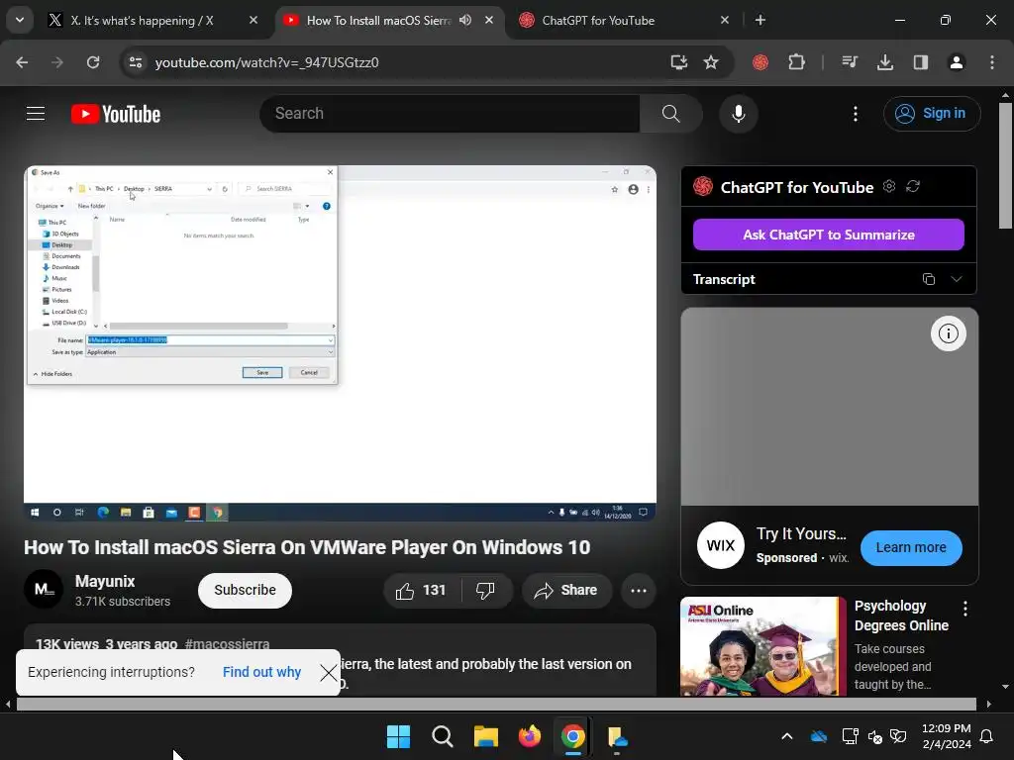Click the address bar URL
The height and width of the screenshot is (760, 1014).
[x=266, y=62]
